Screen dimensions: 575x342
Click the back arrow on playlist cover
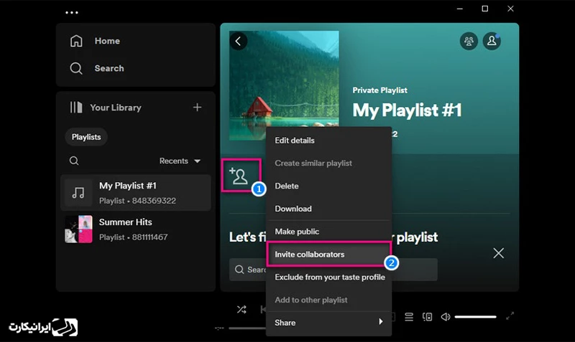239,41
